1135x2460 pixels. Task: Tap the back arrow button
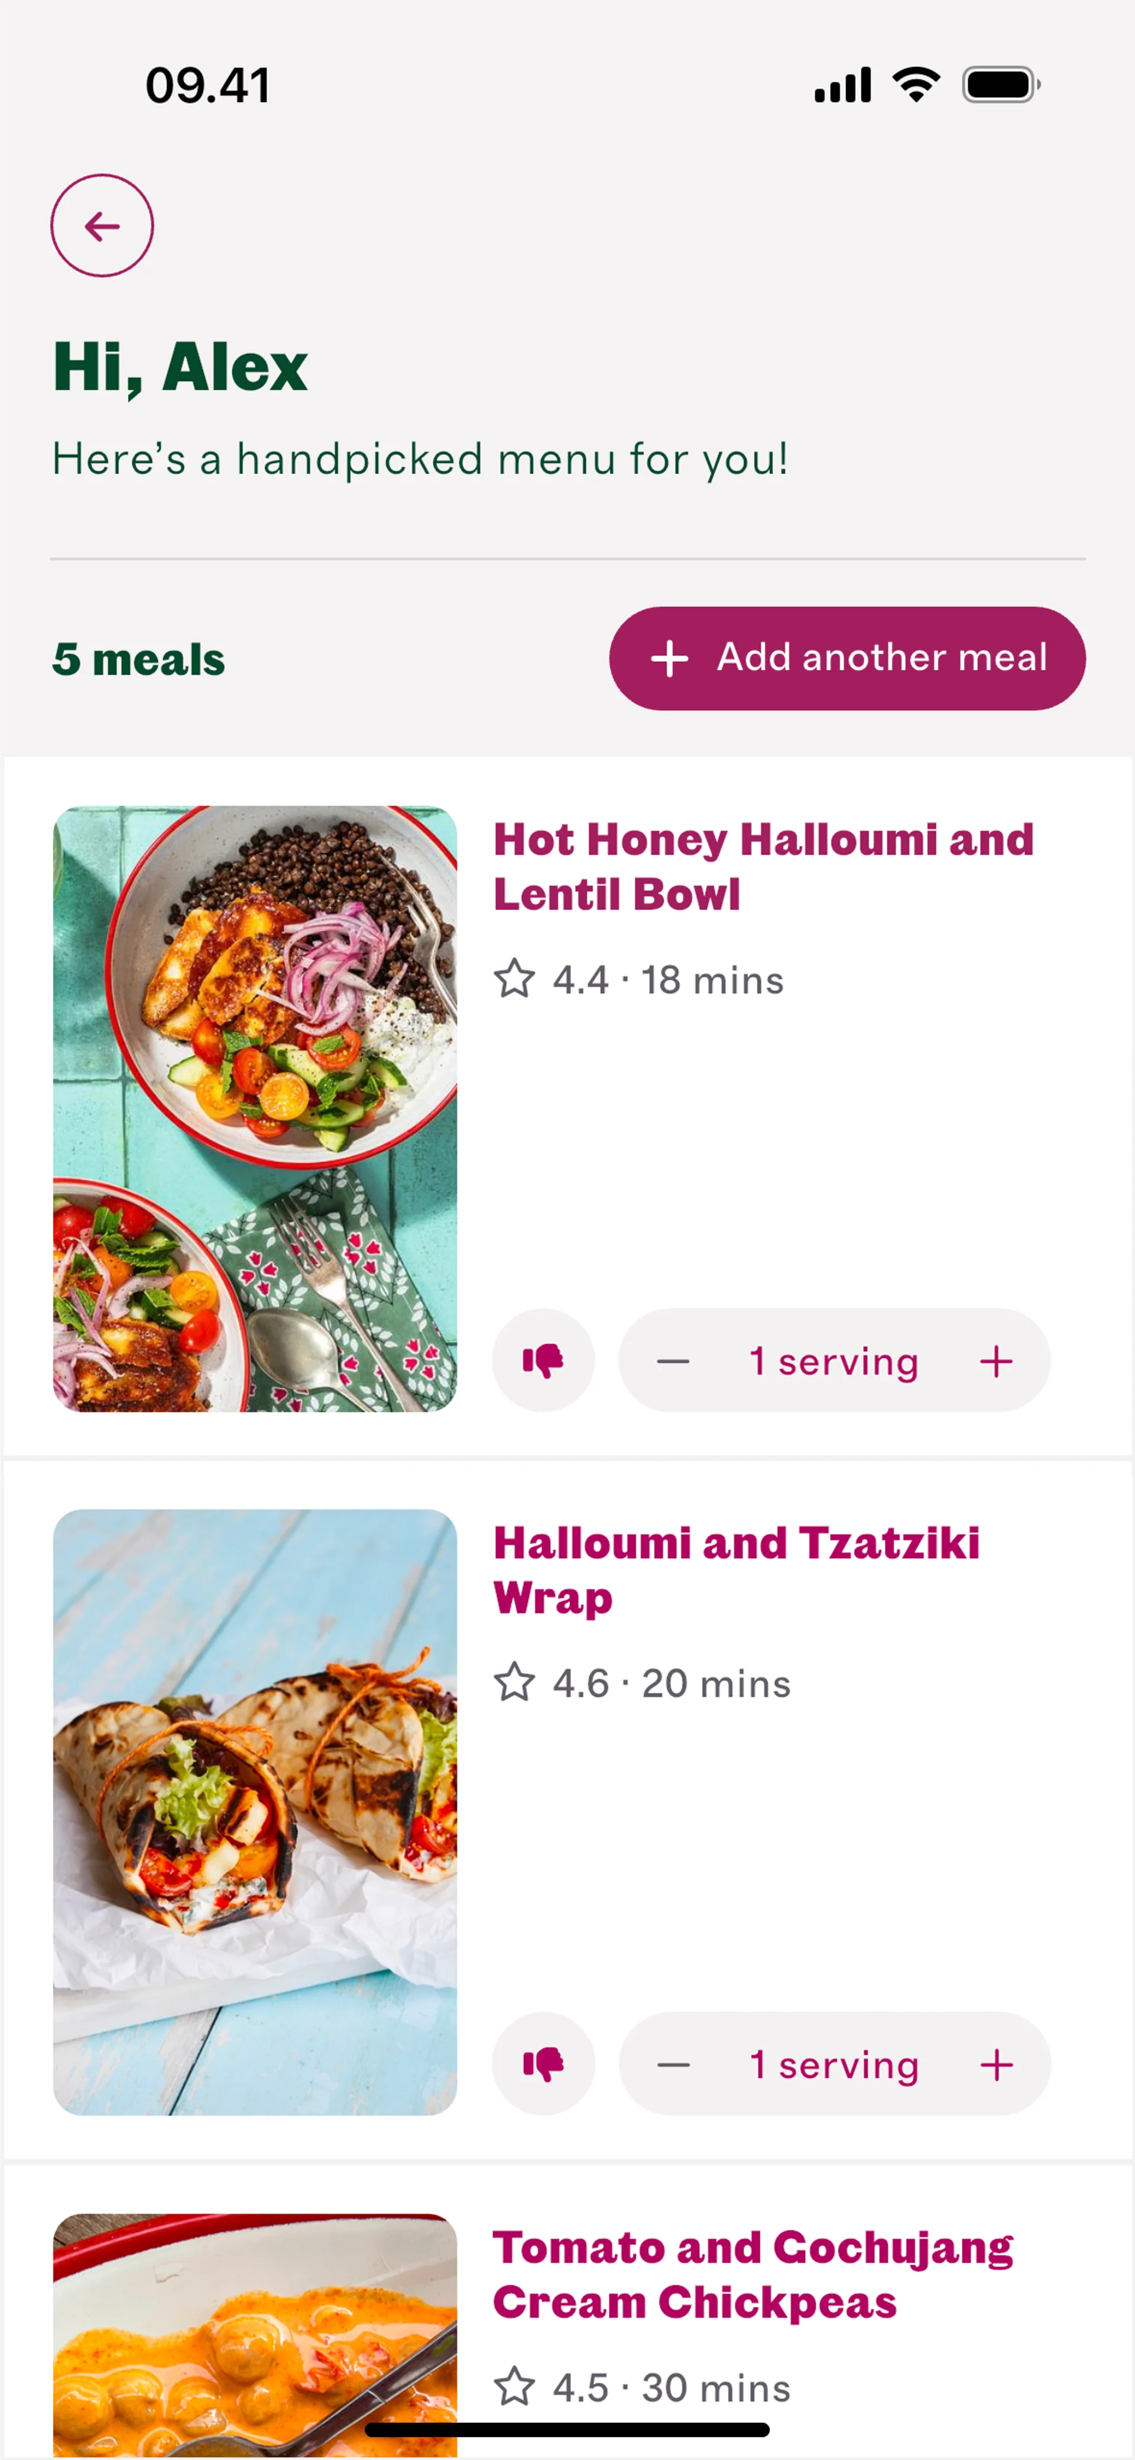pyautogui.click(x=102, y=227)
